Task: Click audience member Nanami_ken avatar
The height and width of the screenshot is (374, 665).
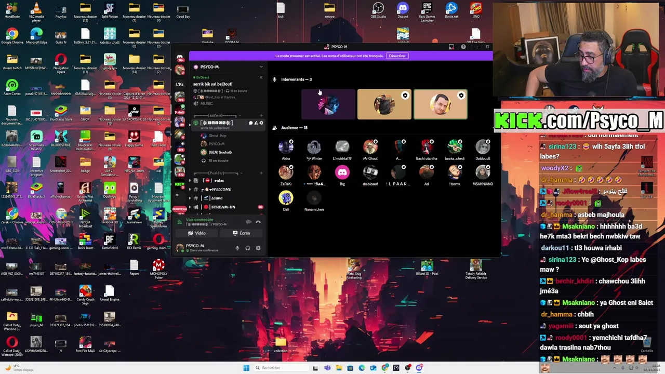Action: click(x=314, y=198)
